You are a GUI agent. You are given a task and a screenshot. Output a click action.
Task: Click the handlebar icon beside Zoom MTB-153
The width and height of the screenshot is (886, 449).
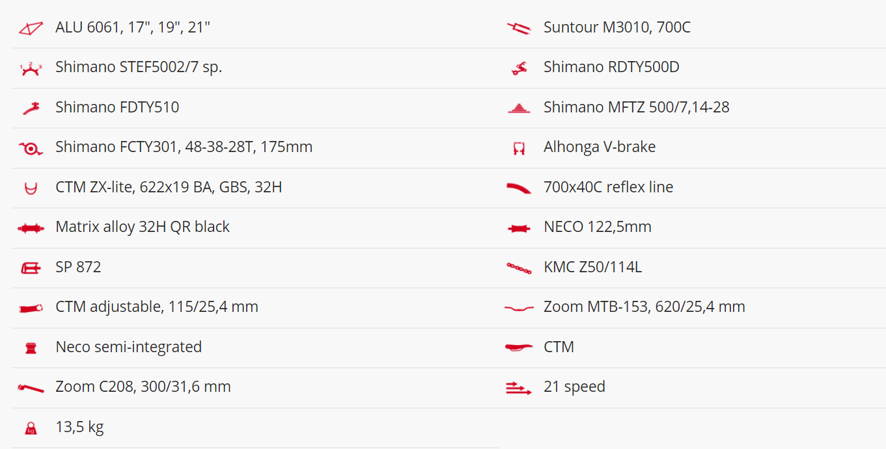[x=519, y=308]
